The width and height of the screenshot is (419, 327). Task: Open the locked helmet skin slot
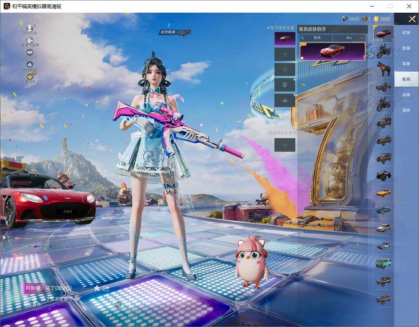coord(285,85)
